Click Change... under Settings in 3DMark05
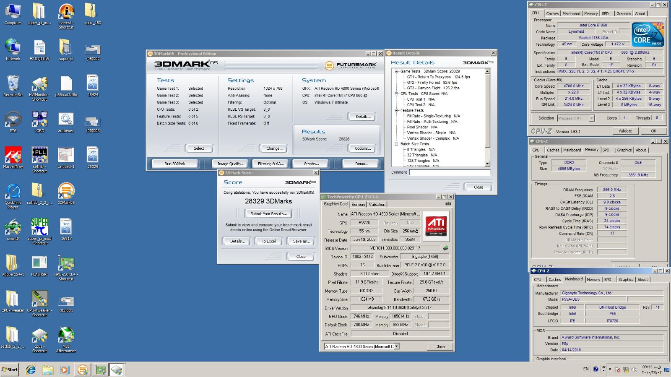Image resolution: width=671 pixels, height=377 pixels. [x=274, y=148]
